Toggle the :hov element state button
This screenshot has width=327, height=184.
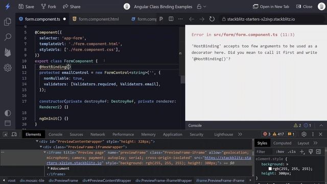click(280, 152)
